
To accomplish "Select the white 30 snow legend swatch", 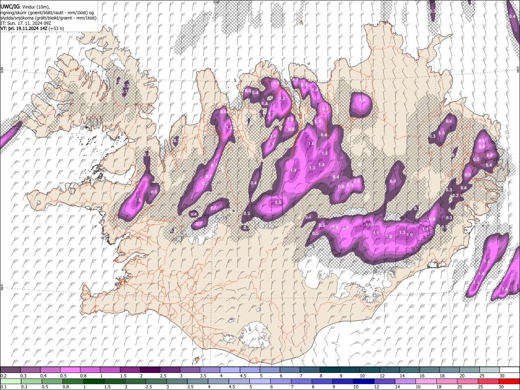I will [509, 370].
